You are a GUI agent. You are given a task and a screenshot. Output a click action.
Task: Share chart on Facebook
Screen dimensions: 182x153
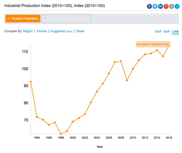[149, 6]
